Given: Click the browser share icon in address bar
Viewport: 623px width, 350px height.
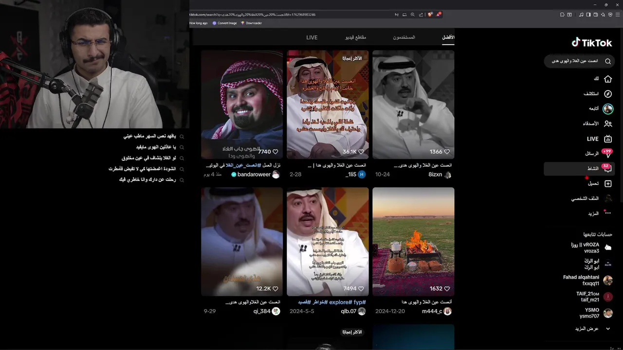Looking at the screenshot, I should (x=421, y=15).
